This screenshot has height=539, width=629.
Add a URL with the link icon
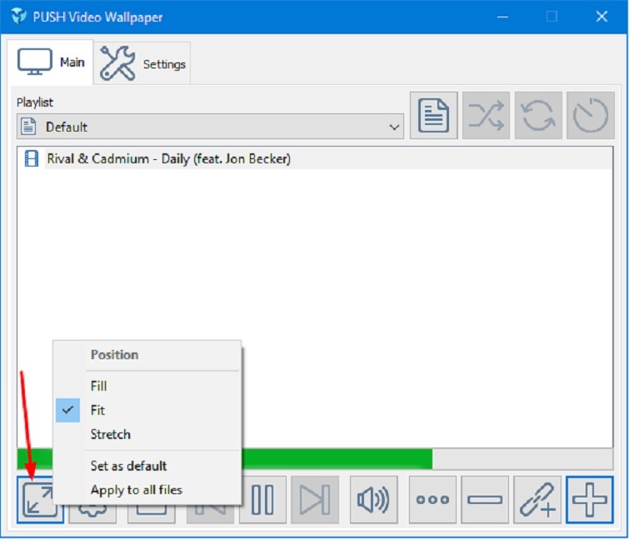[x=537, y=500]
